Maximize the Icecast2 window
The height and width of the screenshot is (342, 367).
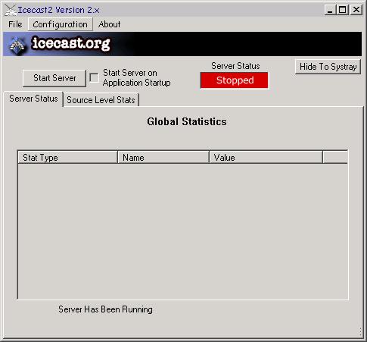pyautogui.click(x=343, y=10)
